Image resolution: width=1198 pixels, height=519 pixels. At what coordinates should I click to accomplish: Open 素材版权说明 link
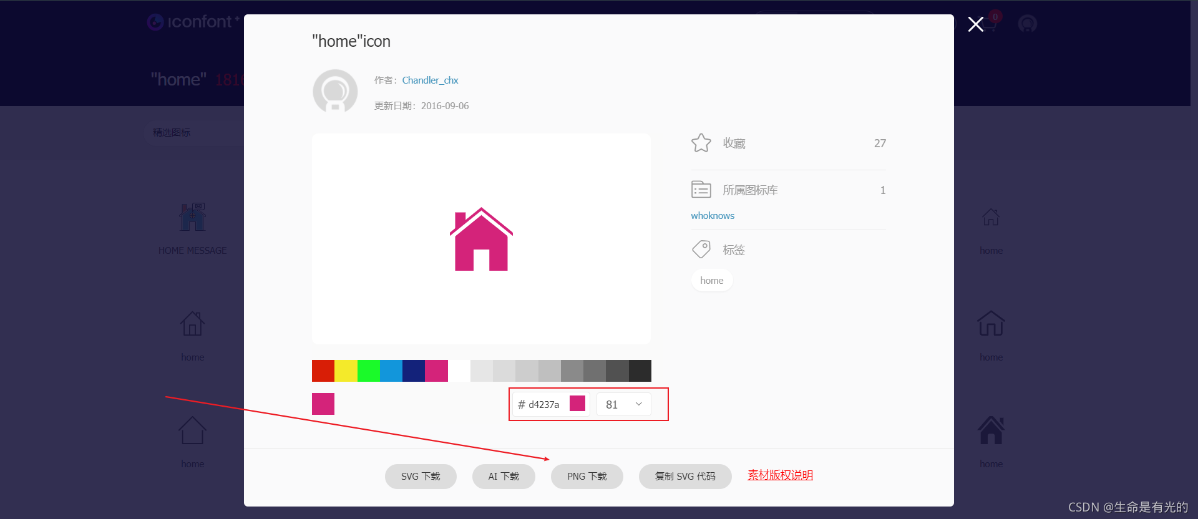(x=780, y=475)
